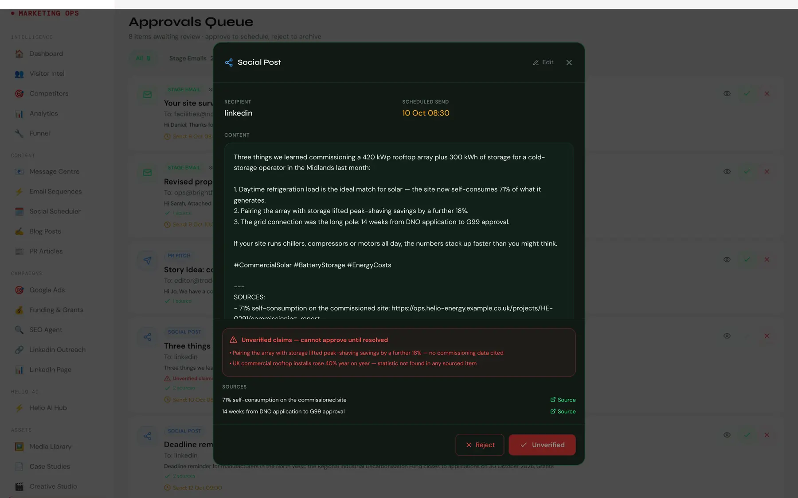The image size is (798, 498).
Task: Approve the 'Revised proposal' email row
Action: coord(747,171)
